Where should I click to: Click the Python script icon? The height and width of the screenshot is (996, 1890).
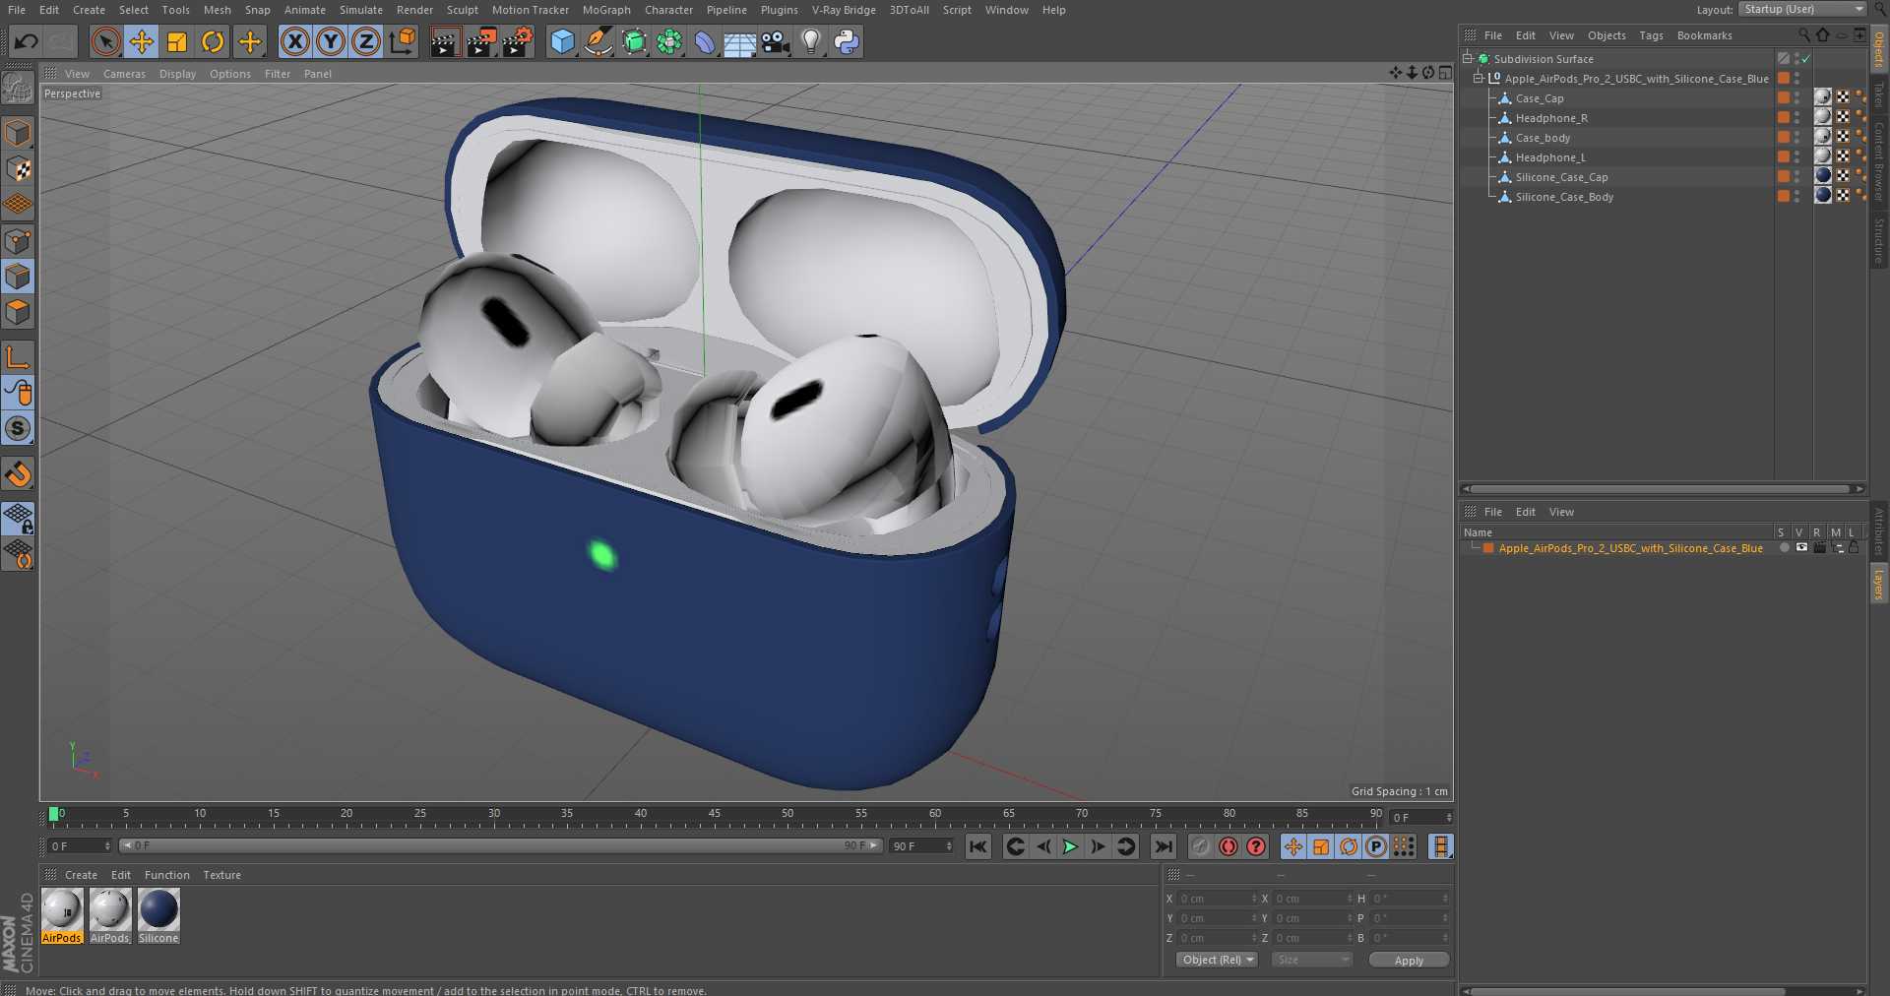[847, 41]
